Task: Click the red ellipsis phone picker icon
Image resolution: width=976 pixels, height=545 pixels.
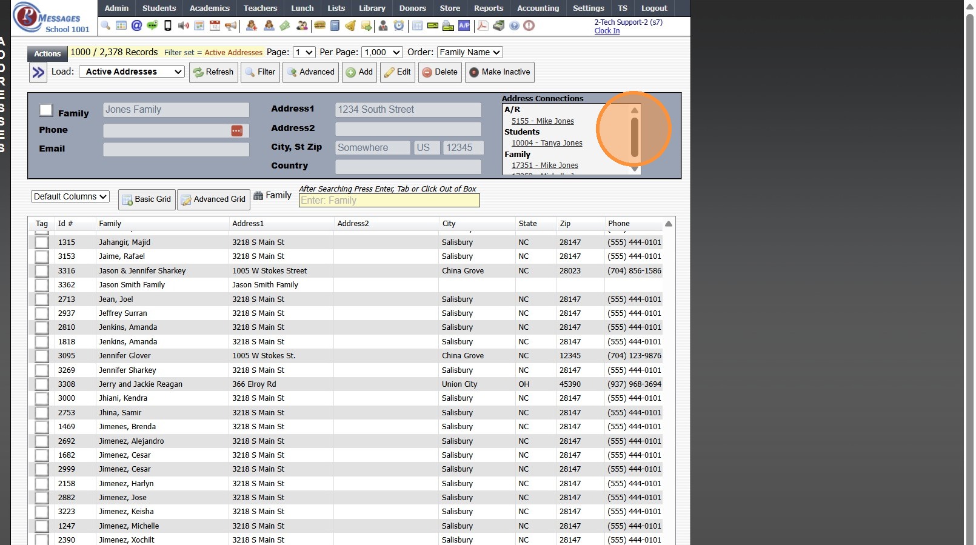Action: pos(236,131)
